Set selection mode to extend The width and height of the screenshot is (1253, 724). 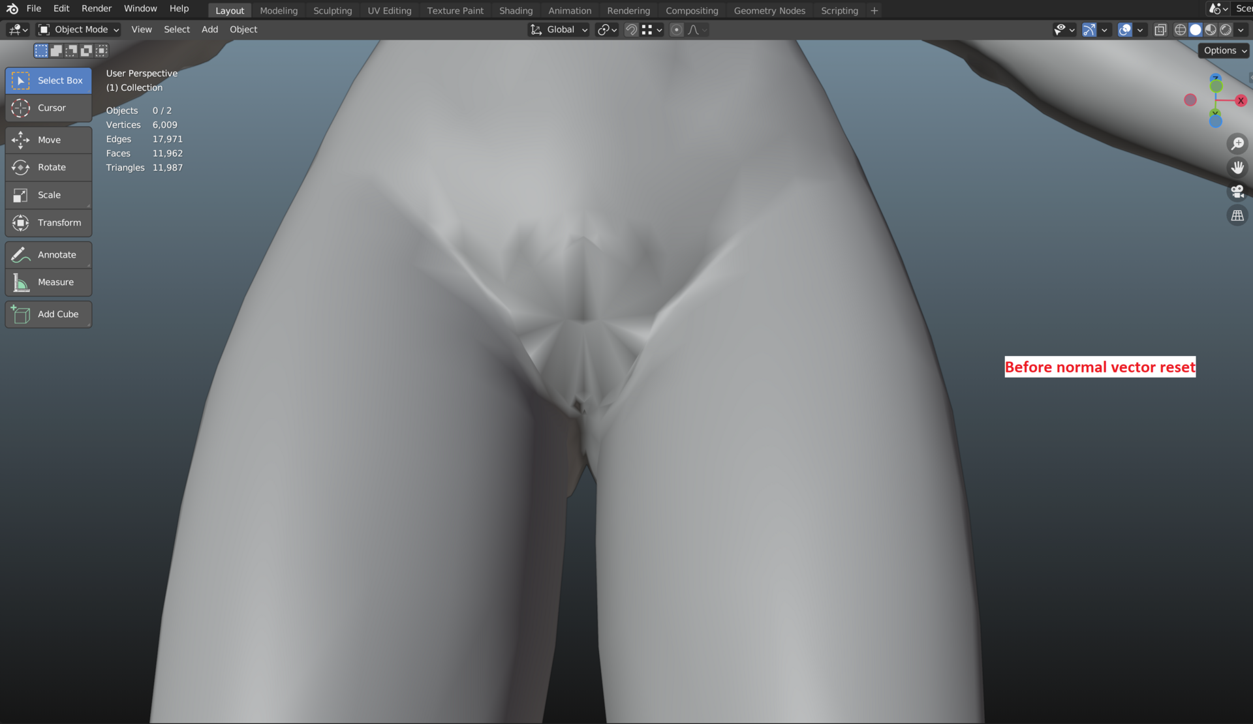(x=56, y=50)
